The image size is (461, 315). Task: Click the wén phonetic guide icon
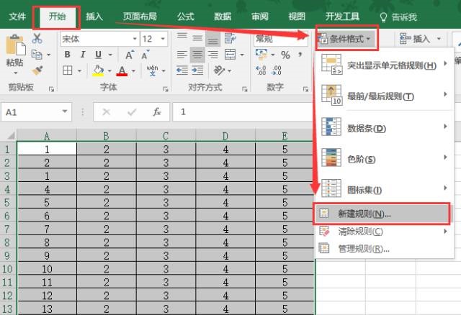tap(152, 70)
